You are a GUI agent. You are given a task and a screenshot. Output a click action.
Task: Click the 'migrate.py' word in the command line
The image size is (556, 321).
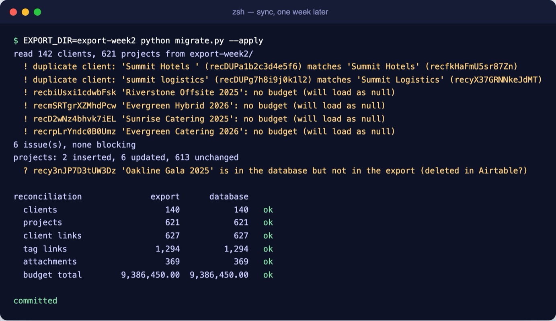[199, 41]
